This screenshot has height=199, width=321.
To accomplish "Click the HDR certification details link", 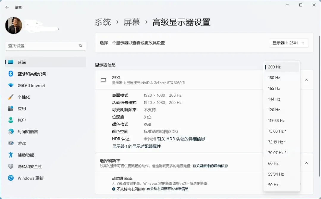I will click(x=181, y=139).
